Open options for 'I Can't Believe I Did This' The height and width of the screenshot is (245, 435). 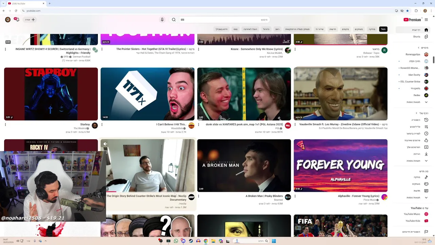(102, 125)
